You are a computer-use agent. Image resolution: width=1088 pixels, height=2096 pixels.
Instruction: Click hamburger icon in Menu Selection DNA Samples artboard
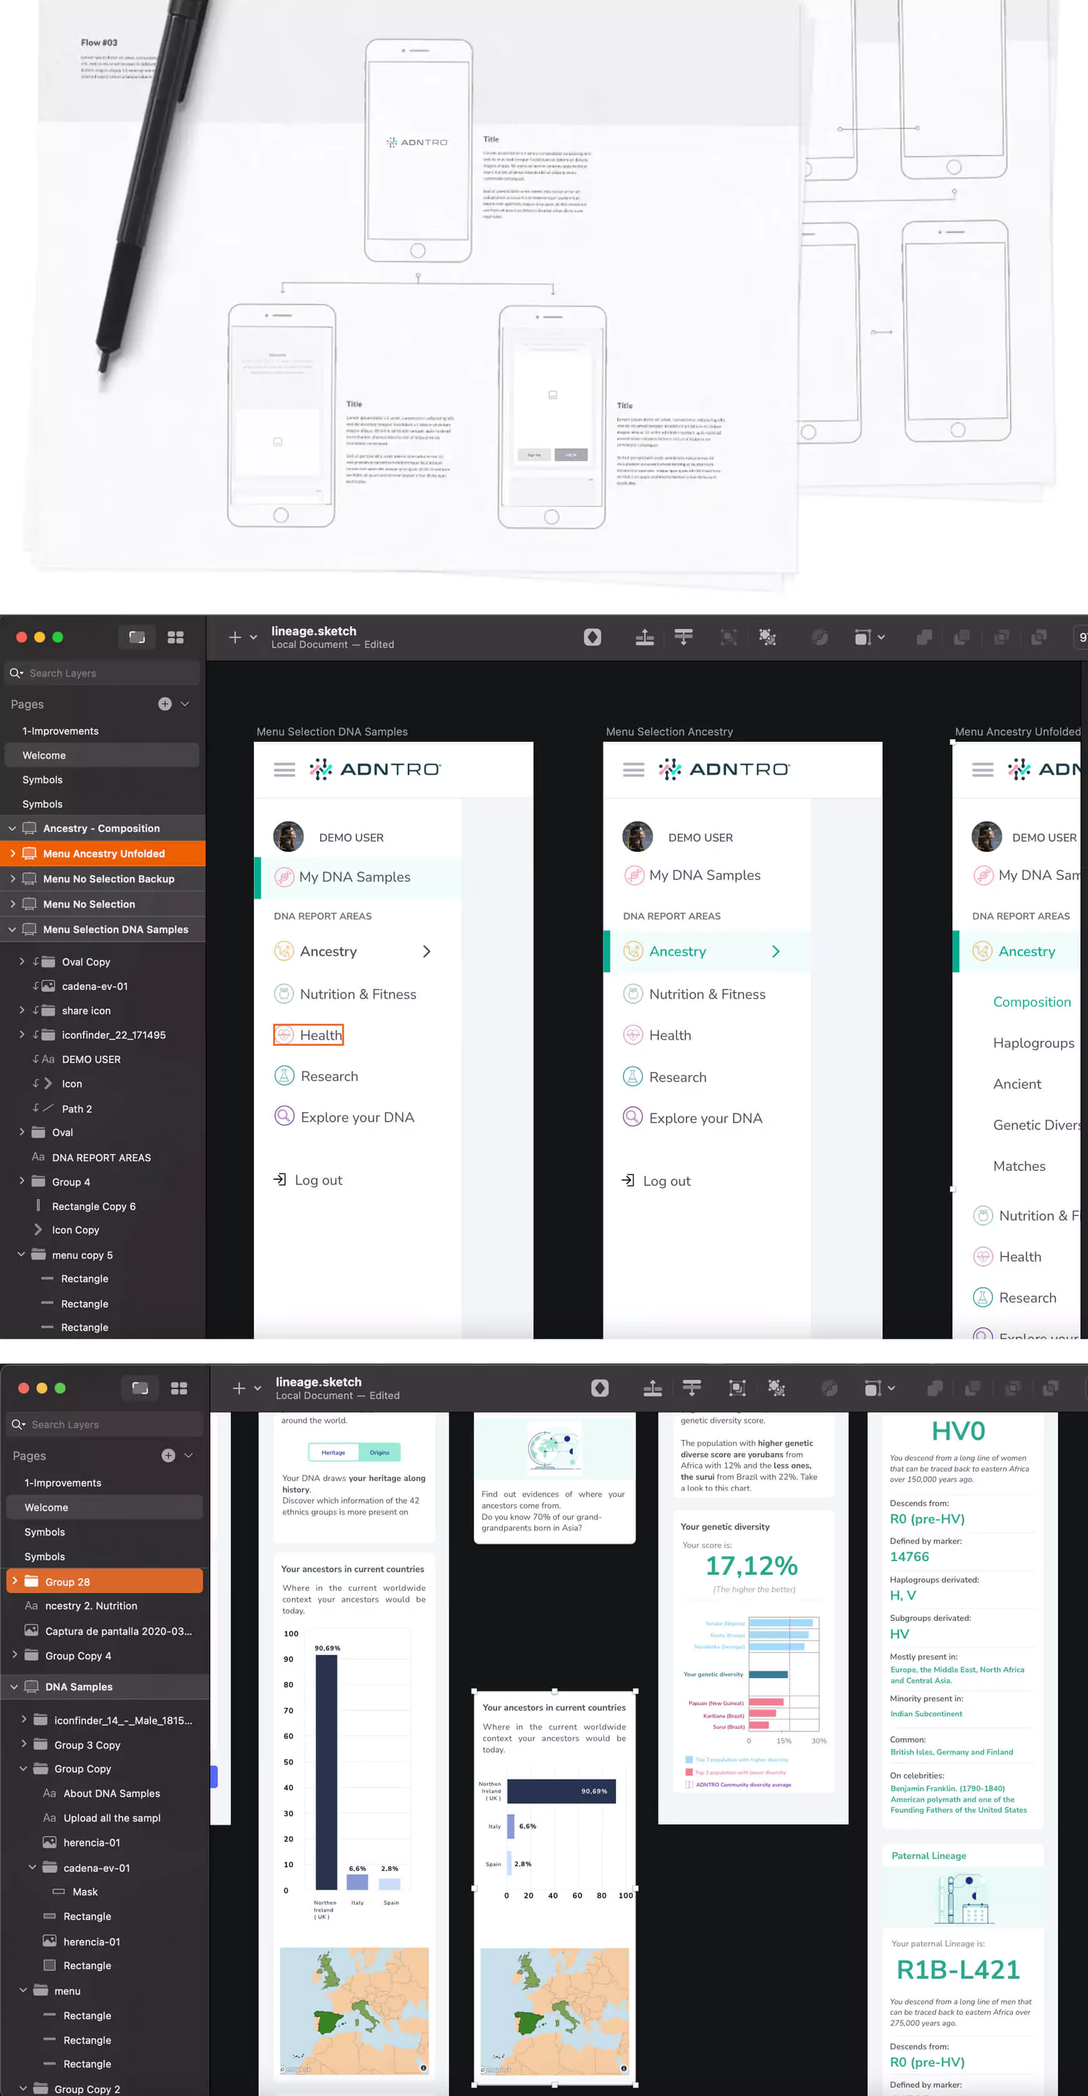pyautogui.click(x=284, y=770)
